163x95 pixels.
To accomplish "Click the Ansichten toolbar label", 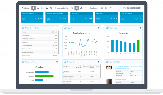I will point(26,8).
